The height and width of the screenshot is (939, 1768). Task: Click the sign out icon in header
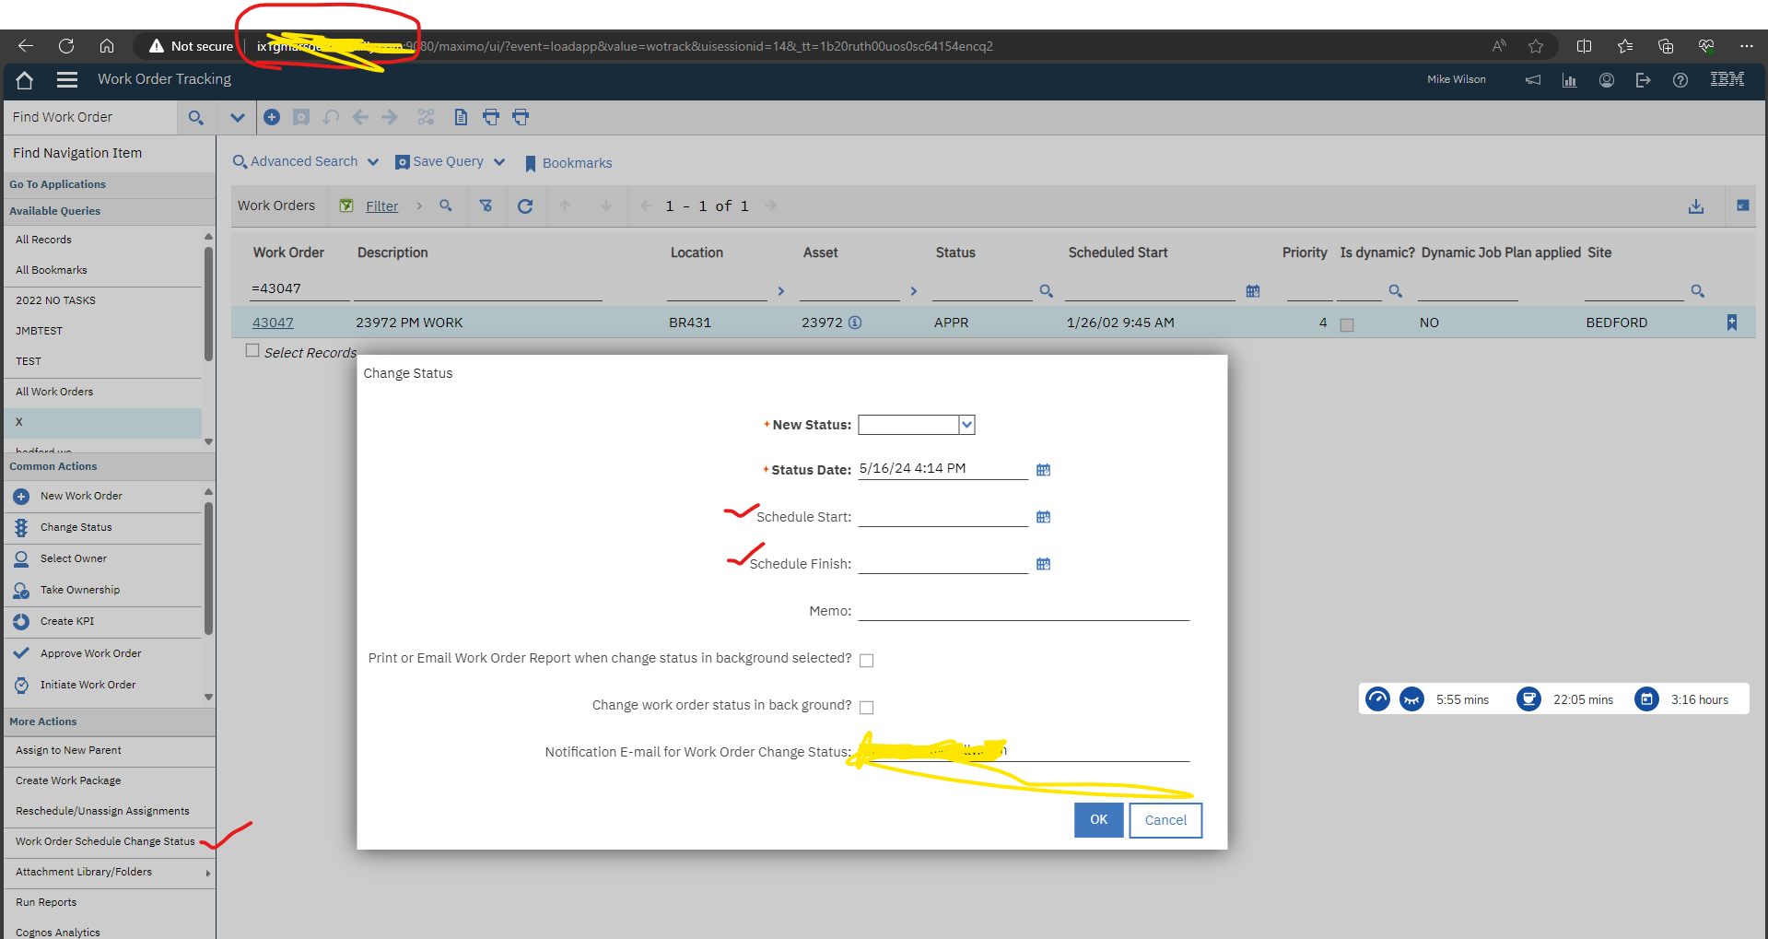[x=1643, y=80]
